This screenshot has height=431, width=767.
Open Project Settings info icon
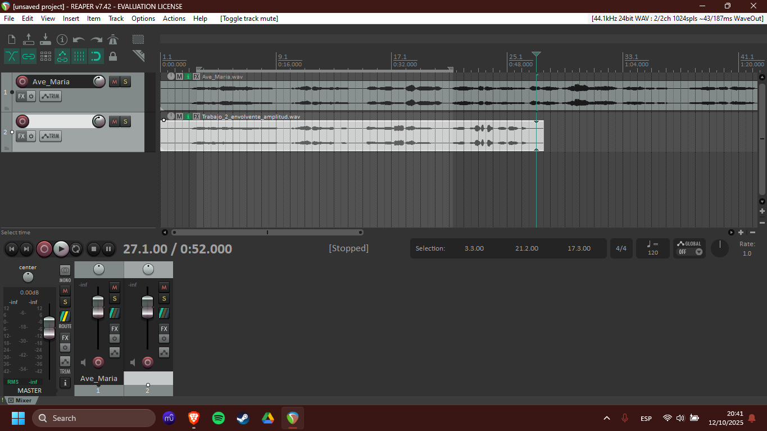[62, 39]
